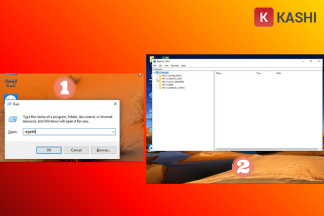324x216 pixels.
Task: Click the right arrow of horizontal scrollbar
Action: click(321, 149)
